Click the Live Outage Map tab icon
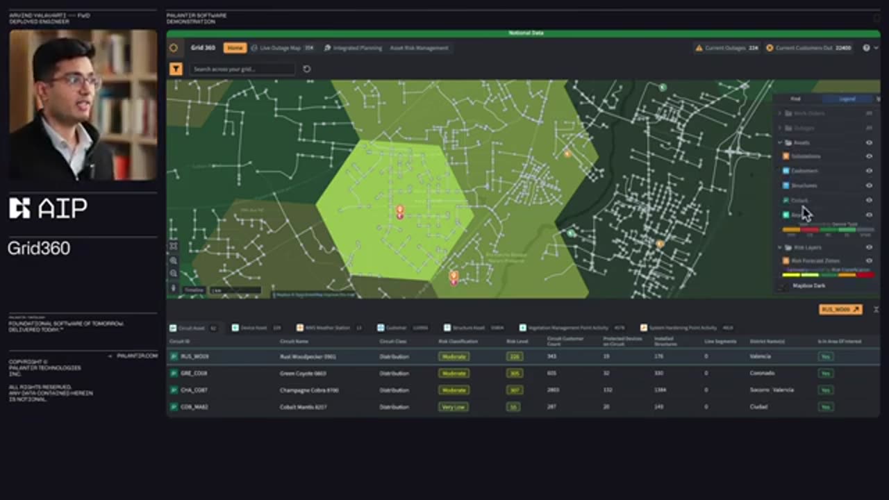The image size is (889, 500). [254, 48]
